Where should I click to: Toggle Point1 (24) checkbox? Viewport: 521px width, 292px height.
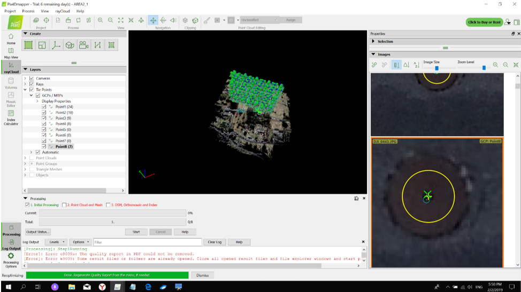pos(44,107)
